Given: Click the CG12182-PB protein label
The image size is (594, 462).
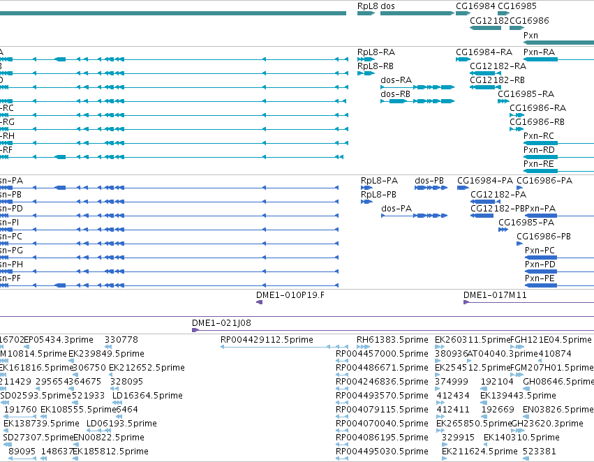Looking at the screenshot, I should 498,209.
